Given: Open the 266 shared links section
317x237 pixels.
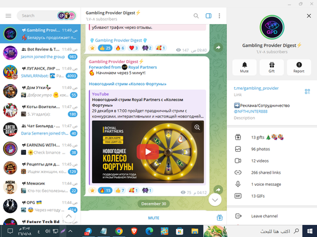Looking at the screenshot, I should (x=272, y=173).
